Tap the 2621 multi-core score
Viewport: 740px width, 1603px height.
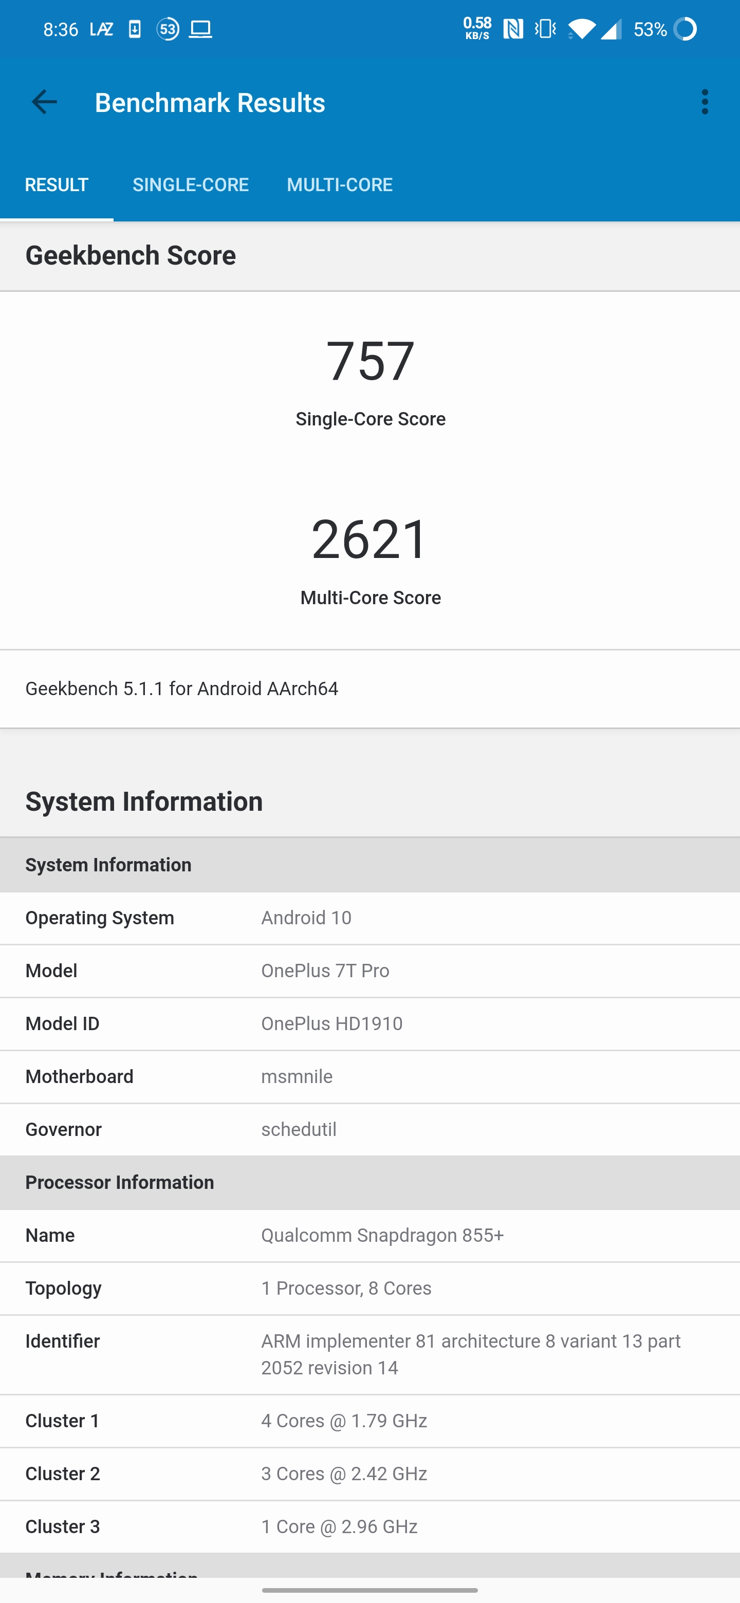371,539
